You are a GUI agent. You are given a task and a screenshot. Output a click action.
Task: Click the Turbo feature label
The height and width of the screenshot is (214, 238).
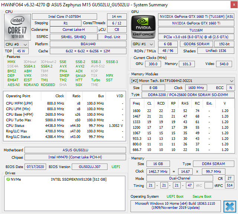click(96, 80)
